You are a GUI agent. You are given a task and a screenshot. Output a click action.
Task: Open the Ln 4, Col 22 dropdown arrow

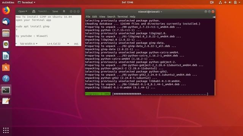(x=68, y=44)
